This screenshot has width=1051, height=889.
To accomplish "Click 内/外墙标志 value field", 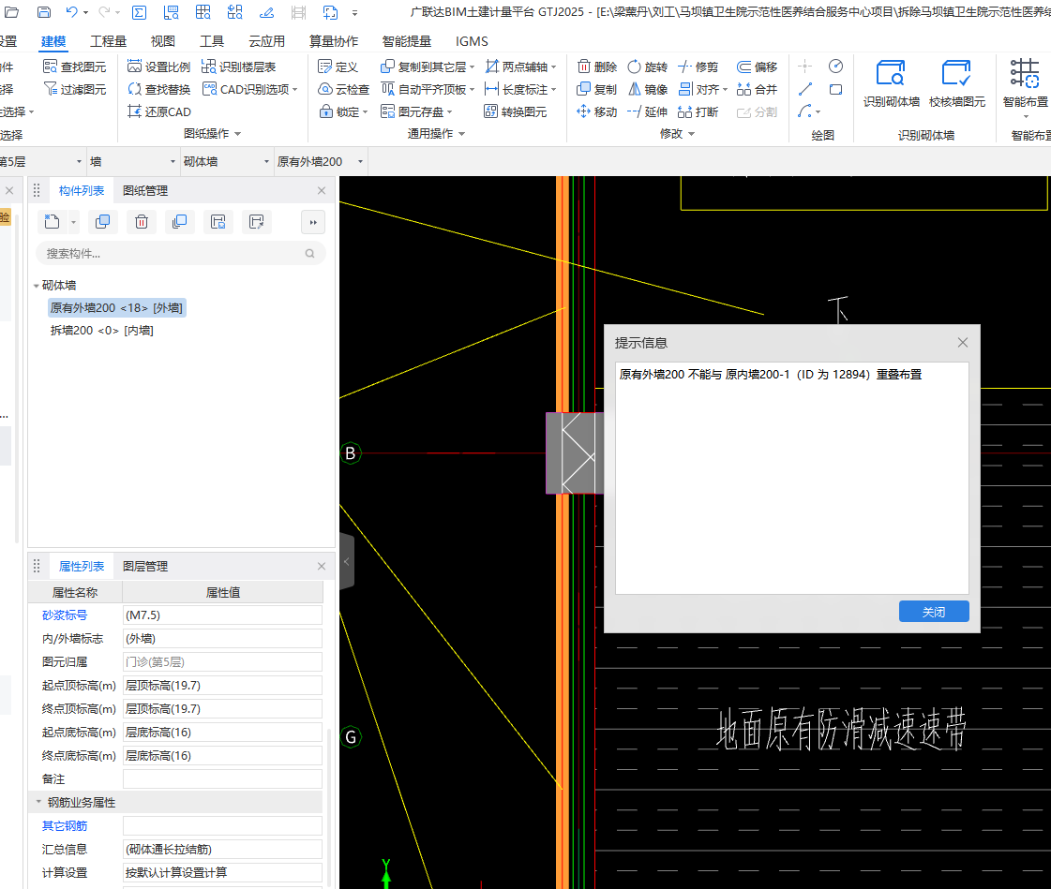I will coord(222,639).
